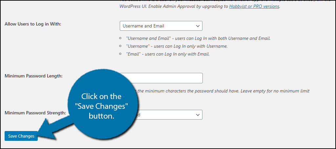Click the blue instruction callout circle
This screenshot has height=149, width=336.
point(102,106)
